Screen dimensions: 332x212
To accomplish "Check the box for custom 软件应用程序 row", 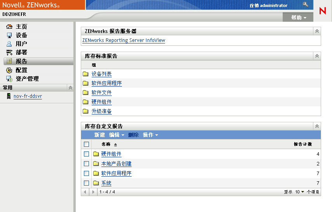I will pos(86,174).
